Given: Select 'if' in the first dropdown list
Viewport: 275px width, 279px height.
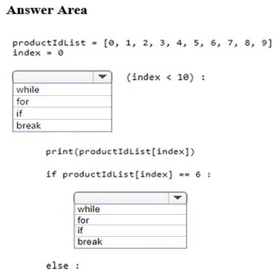Looking at the screenshot, I should tap(62, 113).
